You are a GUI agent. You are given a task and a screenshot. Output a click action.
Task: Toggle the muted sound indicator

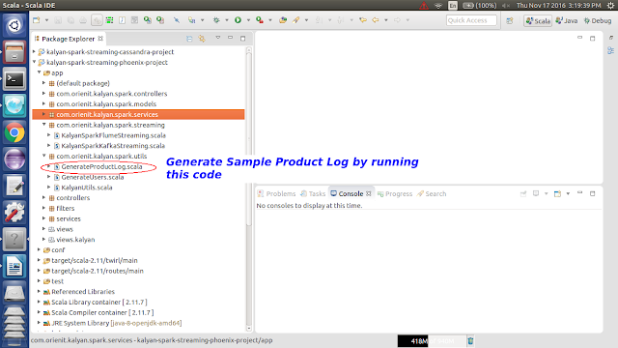click(506, 5)
